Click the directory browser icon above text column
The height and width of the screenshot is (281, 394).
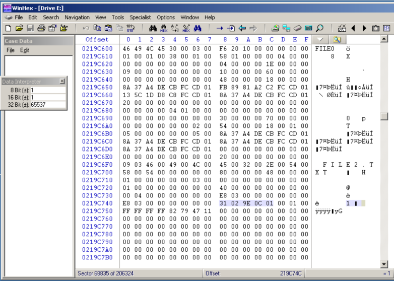pyautogui.click(x=337, y=39)
